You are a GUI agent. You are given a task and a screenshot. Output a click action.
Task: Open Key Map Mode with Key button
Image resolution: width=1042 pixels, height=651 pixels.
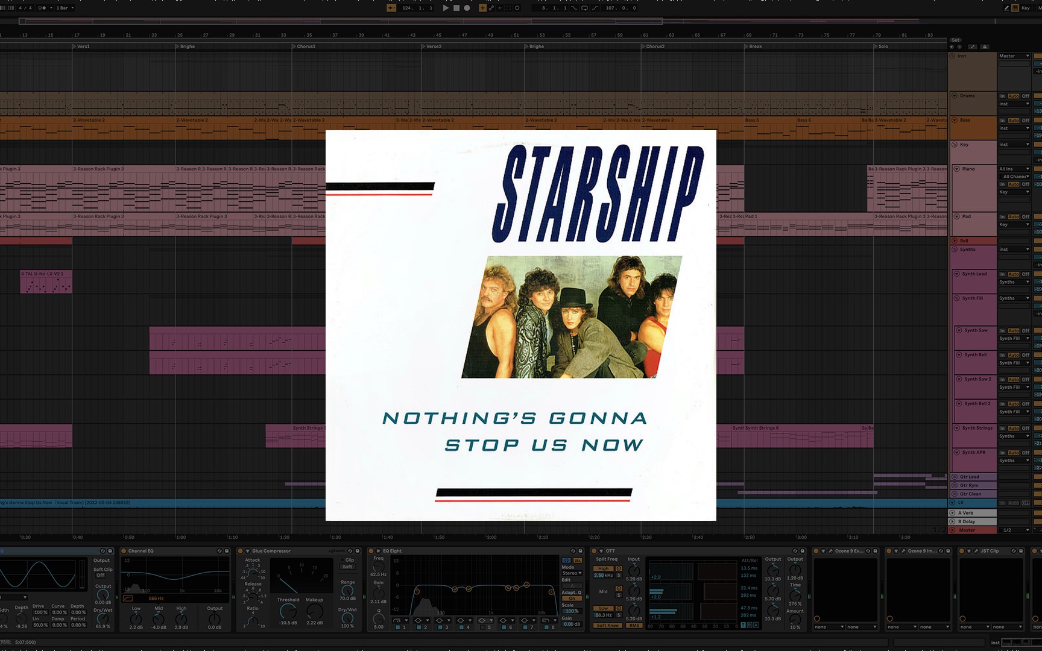pos(1026,8)
